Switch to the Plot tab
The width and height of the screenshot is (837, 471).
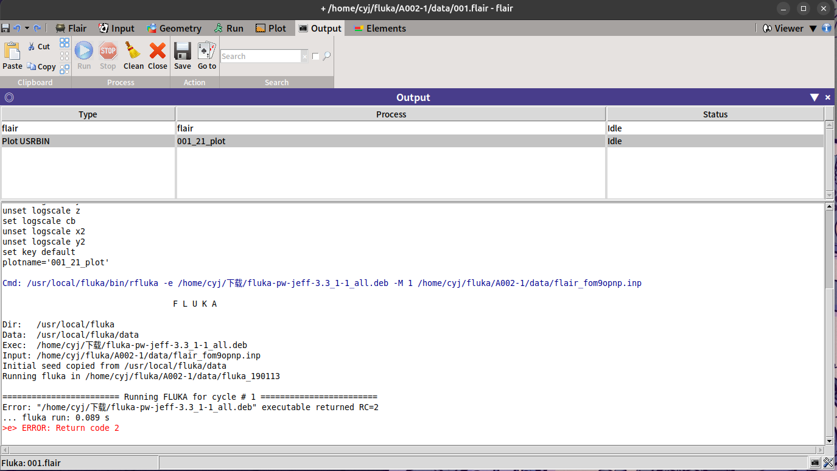(x=271, y=28)
